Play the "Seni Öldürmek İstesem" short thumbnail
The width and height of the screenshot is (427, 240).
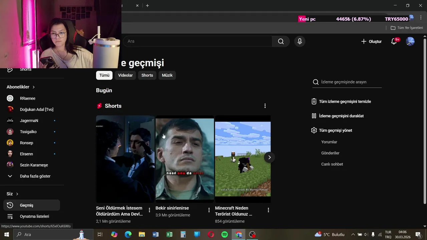tap(125, 159)
